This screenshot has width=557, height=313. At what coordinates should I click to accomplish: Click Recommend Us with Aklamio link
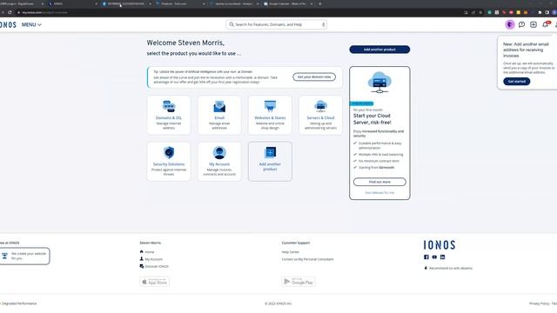pos(451,269)
